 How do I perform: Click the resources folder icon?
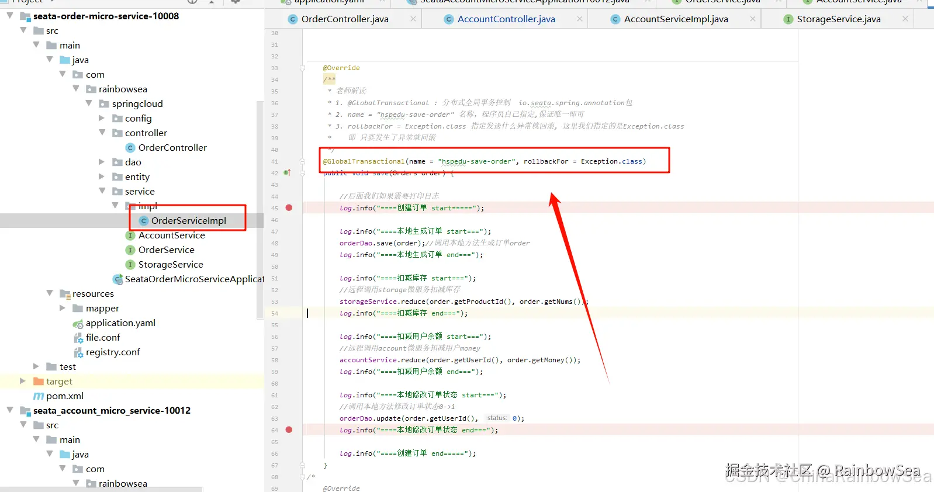coord(65,294)
